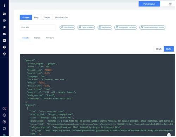
Task: Click the "timestamp" line in JSON
Action: pos(50,99)
